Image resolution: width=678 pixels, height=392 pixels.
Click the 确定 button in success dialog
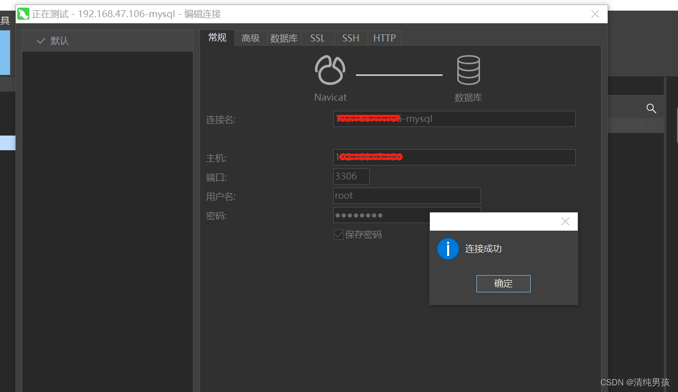503,284
